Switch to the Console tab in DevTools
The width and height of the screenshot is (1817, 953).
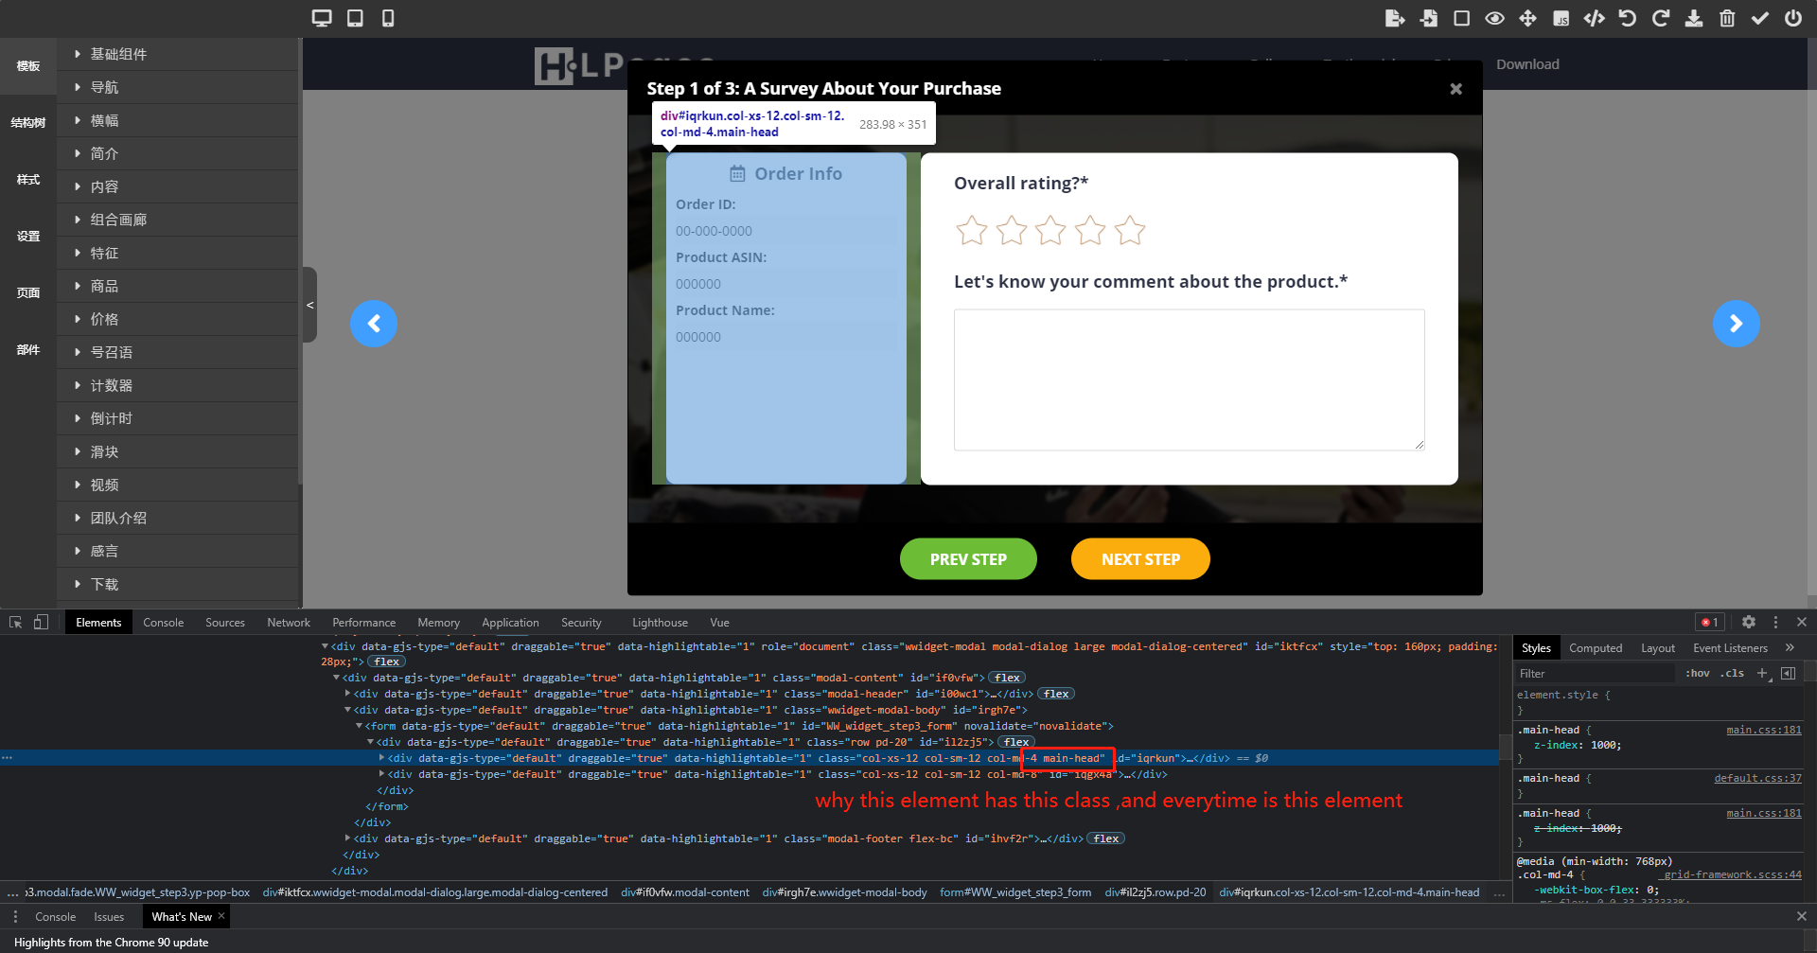click(x=163, y=622)
